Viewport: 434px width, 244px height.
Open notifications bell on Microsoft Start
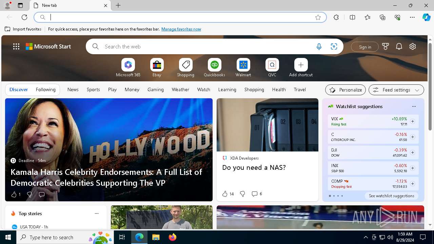point(399,46)
